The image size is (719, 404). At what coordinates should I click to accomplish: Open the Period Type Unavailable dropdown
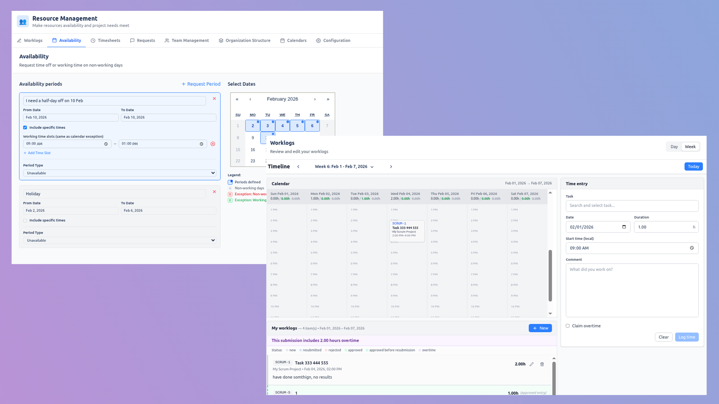pyautogui.click(x=120, y=173)
